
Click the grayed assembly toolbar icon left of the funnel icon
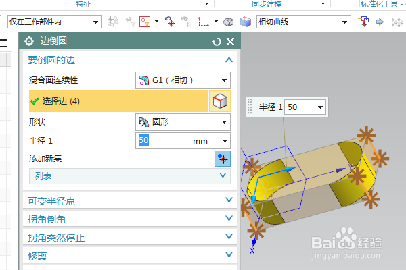113,22
